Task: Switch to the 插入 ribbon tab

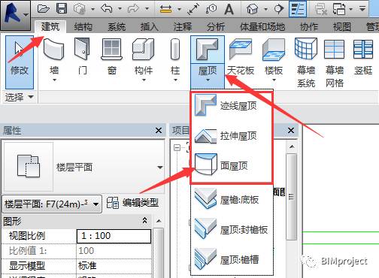Action: [150, 26]
